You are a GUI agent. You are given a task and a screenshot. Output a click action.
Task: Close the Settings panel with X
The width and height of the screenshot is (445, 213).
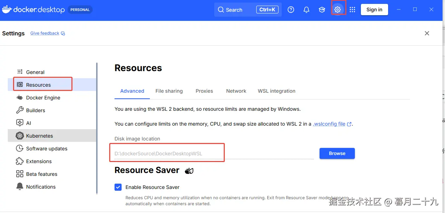(427, 33)
